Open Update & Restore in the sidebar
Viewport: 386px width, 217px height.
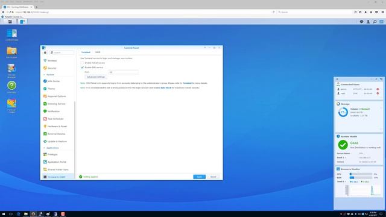(58, 142)
